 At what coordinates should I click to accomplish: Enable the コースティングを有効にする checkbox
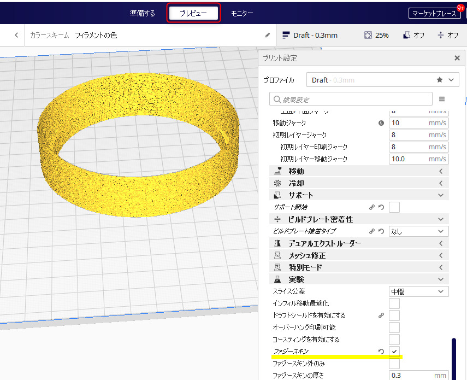coord(394,340)
